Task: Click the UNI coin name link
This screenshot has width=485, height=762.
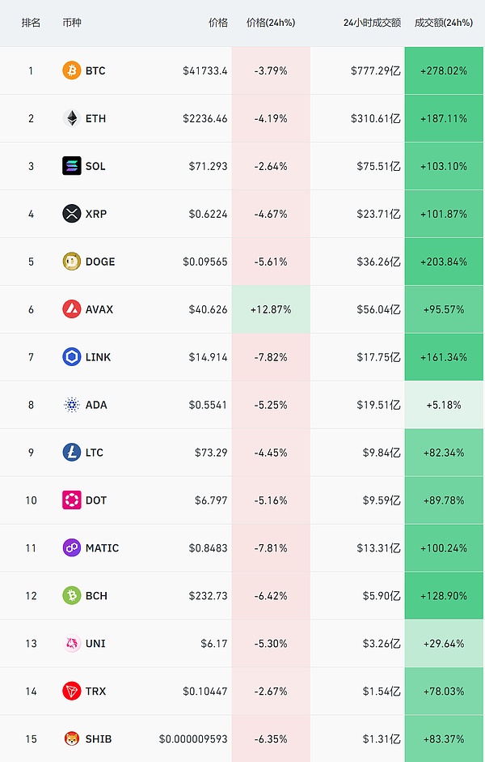Action: coord(95,644)
